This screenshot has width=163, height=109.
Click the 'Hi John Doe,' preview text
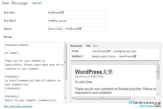84,82
